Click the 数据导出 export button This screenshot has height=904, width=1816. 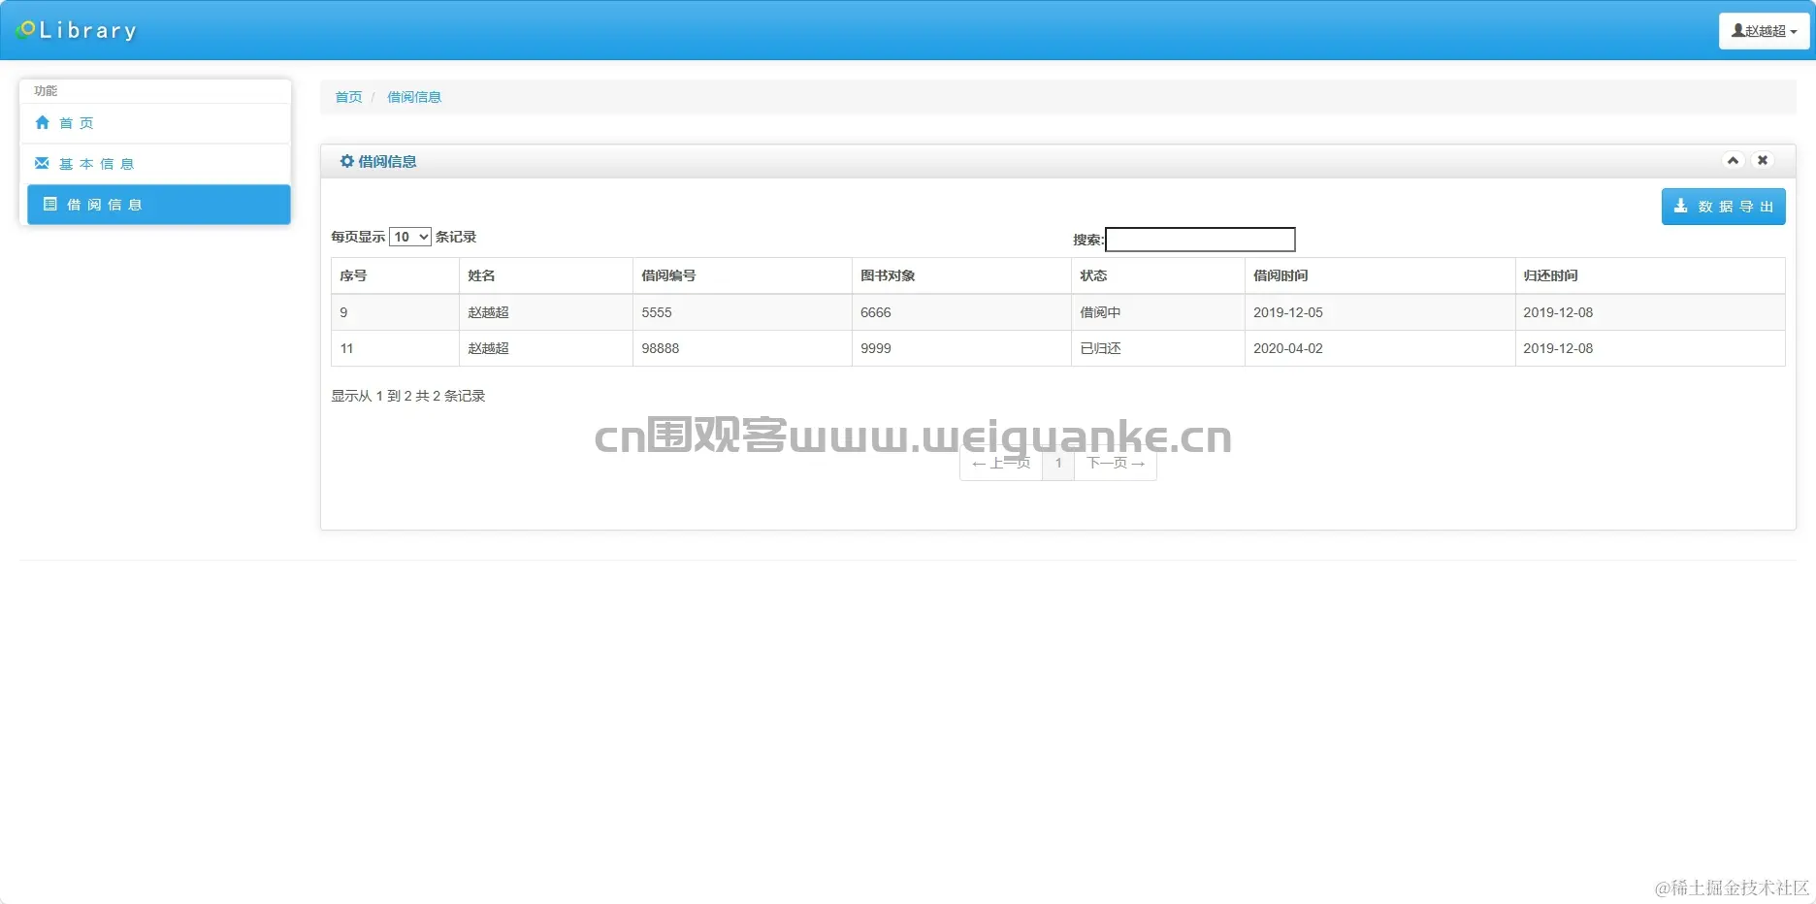tap(1723, 207)
